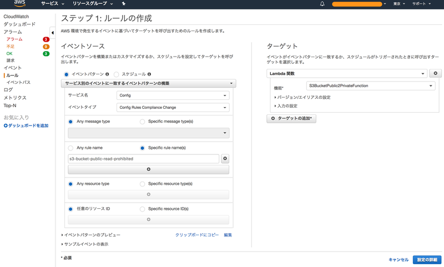Click the red alarm count badge
Image resolution: width=444 pixels, height=267 pixels.
click(x=46, y=39)
